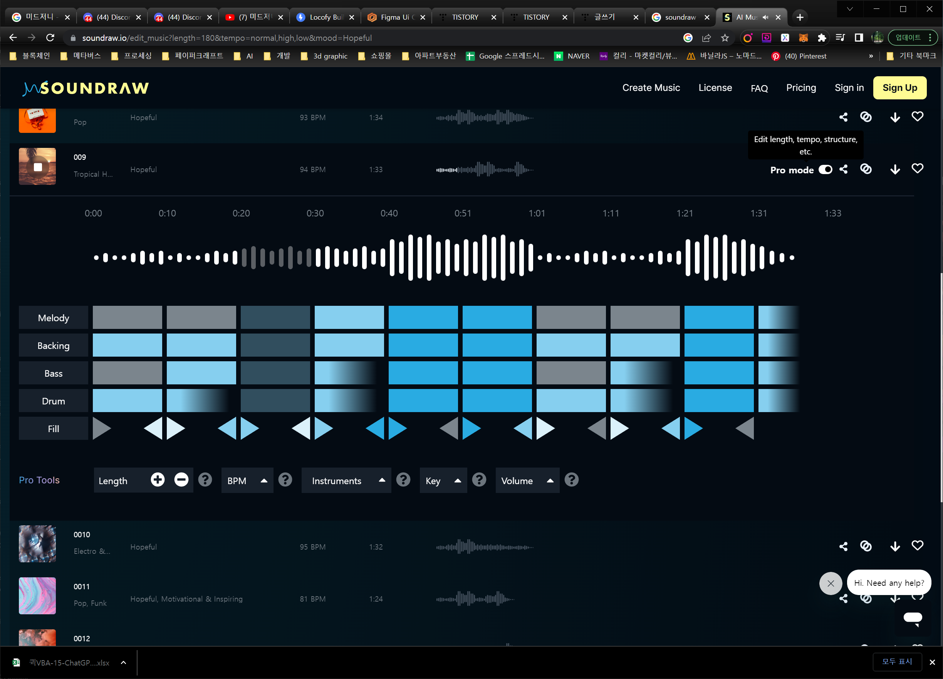
Task: Expand the BPM dropdown
Action: click(247, 481)
